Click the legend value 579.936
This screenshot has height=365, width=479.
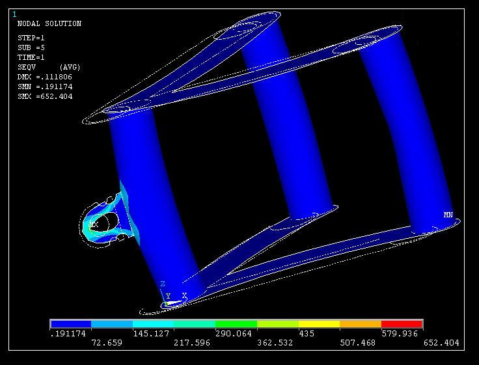400,334
